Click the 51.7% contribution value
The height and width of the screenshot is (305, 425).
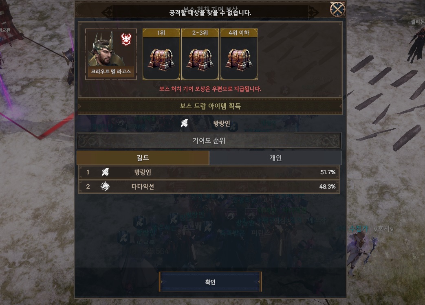(328, 172)
